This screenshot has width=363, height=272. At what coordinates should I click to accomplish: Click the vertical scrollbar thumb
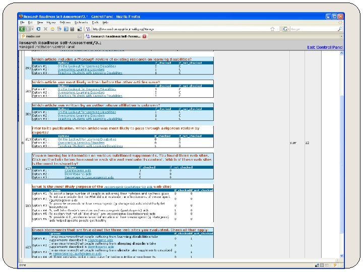(341, 164)
